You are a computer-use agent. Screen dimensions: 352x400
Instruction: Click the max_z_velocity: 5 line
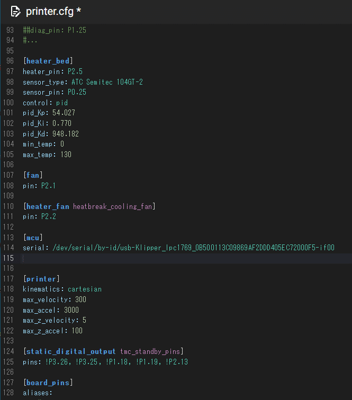55,320
